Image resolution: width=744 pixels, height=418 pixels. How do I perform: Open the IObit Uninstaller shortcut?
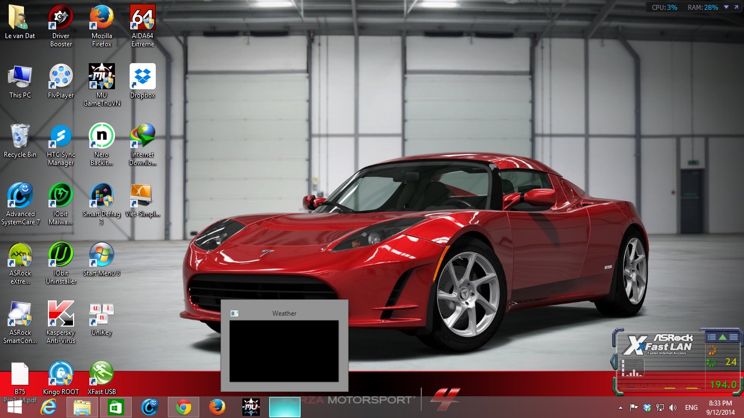tap(61, 263)
